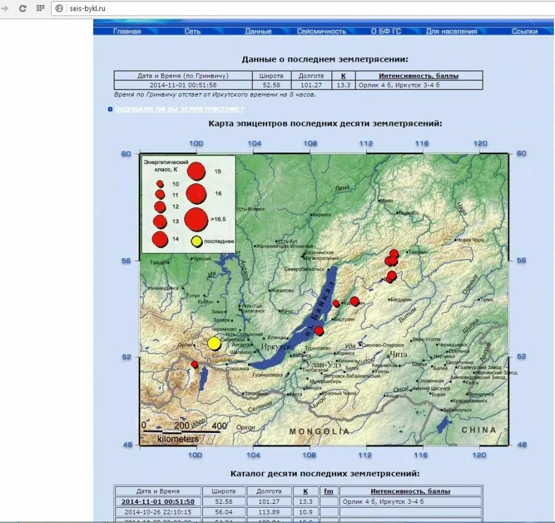
Task: Click longitude value 101.27 in top table
Action: tap(311, 85)
